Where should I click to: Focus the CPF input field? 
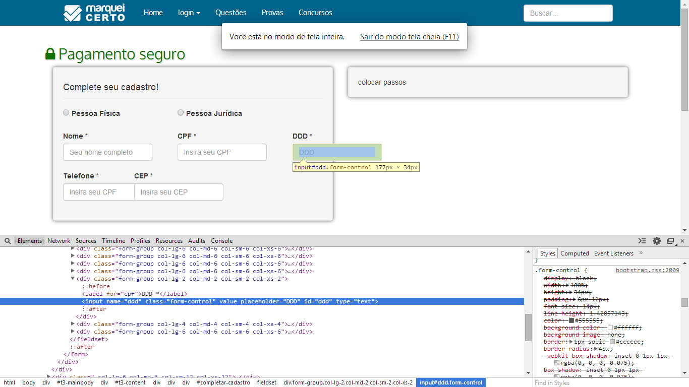coord(222,152)
